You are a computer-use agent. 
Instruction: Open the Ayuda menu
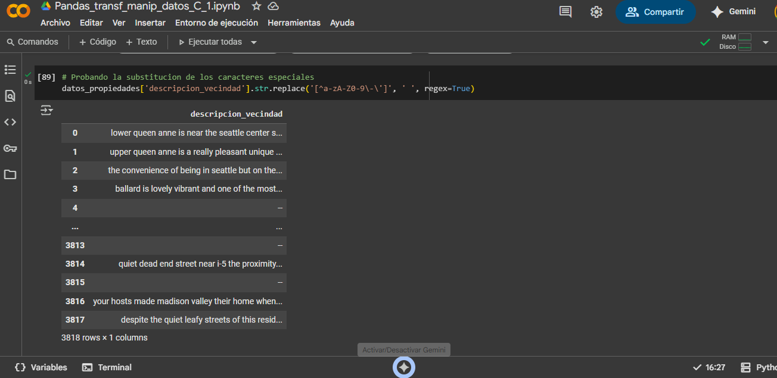pyautogui.click(x=342, y=23)
